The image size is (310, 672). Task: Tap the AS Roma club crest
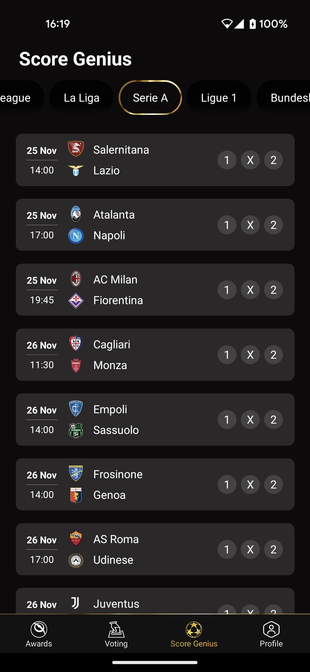click(76, 538)
